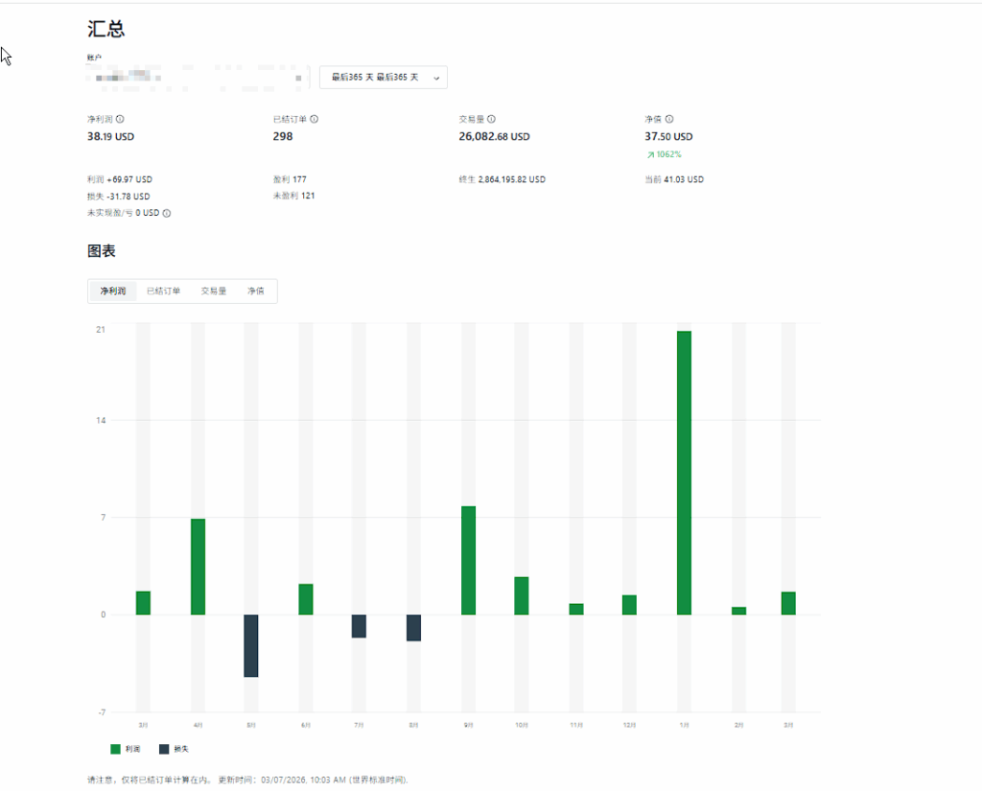Click info icon beside 已结订单
The image size is (982, 791).
(315, 120)
